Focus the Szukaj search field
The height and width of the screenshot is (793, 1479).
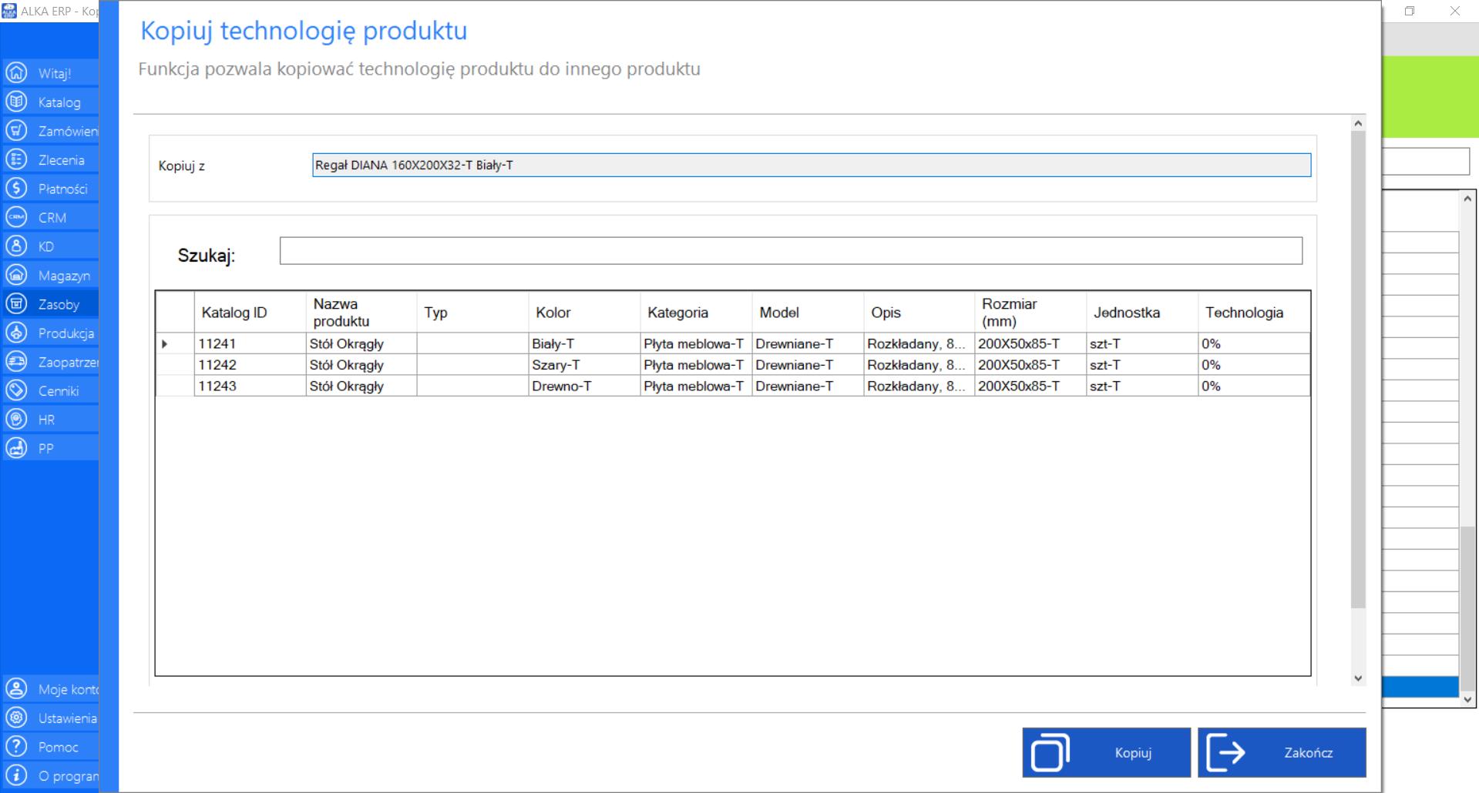pyautogui.click(x=791, y=251)
